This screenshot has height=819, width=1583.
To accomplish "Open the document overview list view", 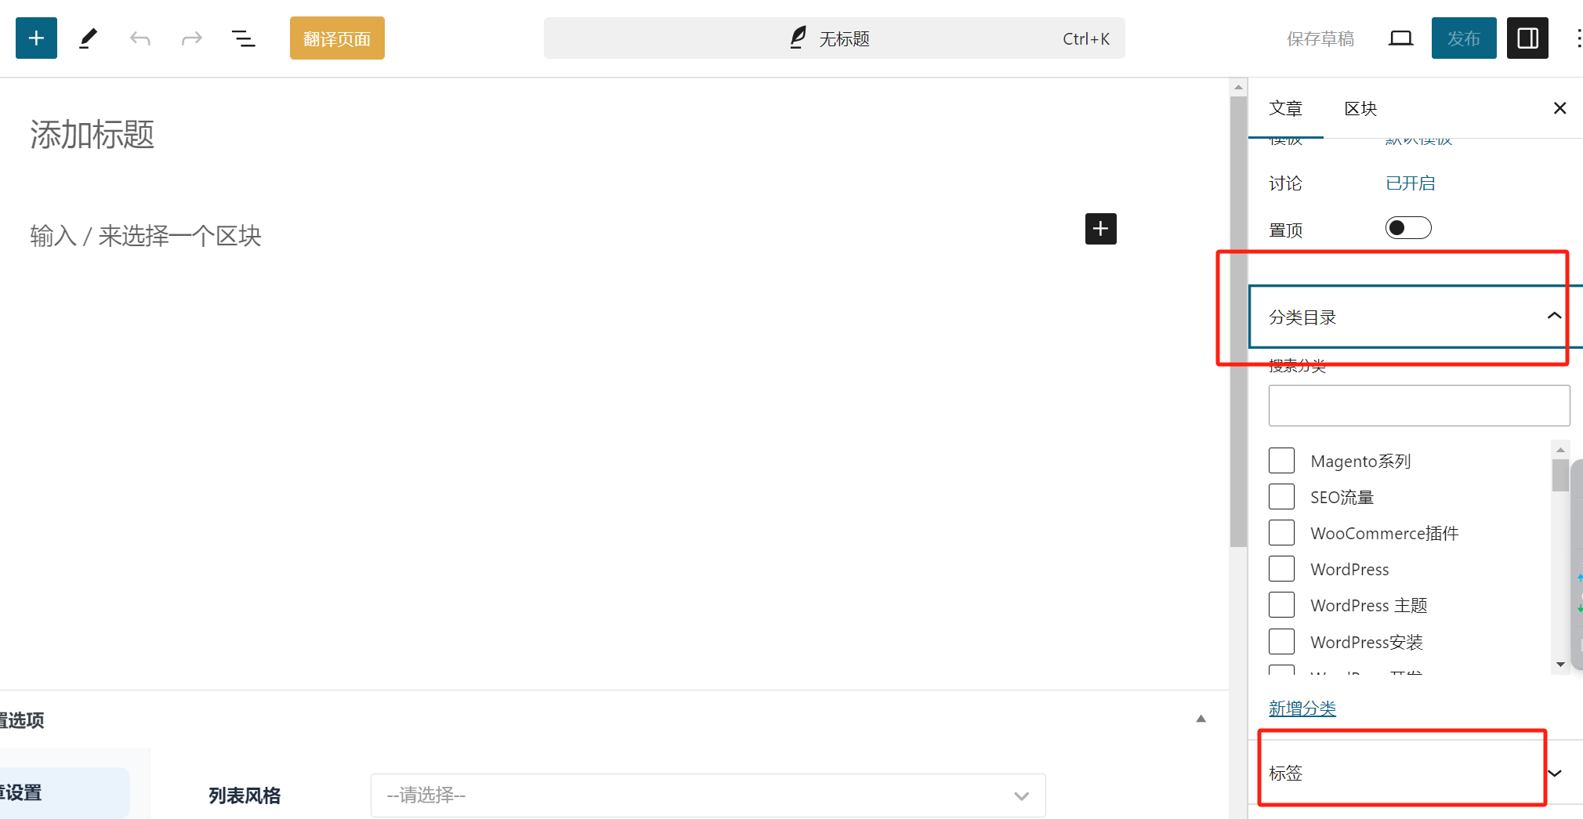I will click(x=244, y=38).
